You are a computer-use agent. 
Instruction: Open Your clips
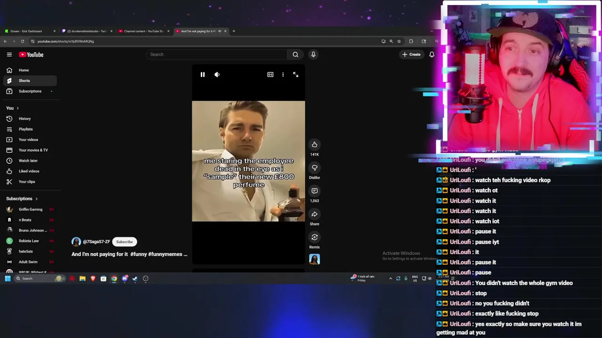click(30, 182)
